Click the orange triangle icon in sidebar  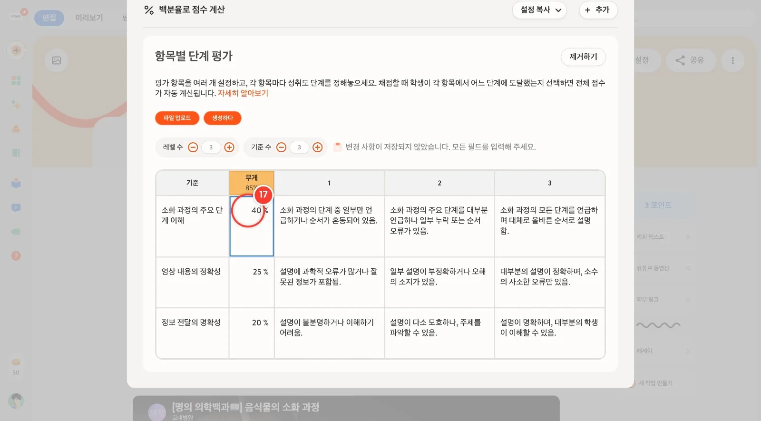coord(16,129)
